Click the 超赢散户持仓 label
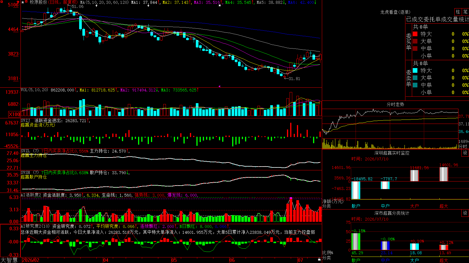Screen dimensions: 469x263 point(34,177)
